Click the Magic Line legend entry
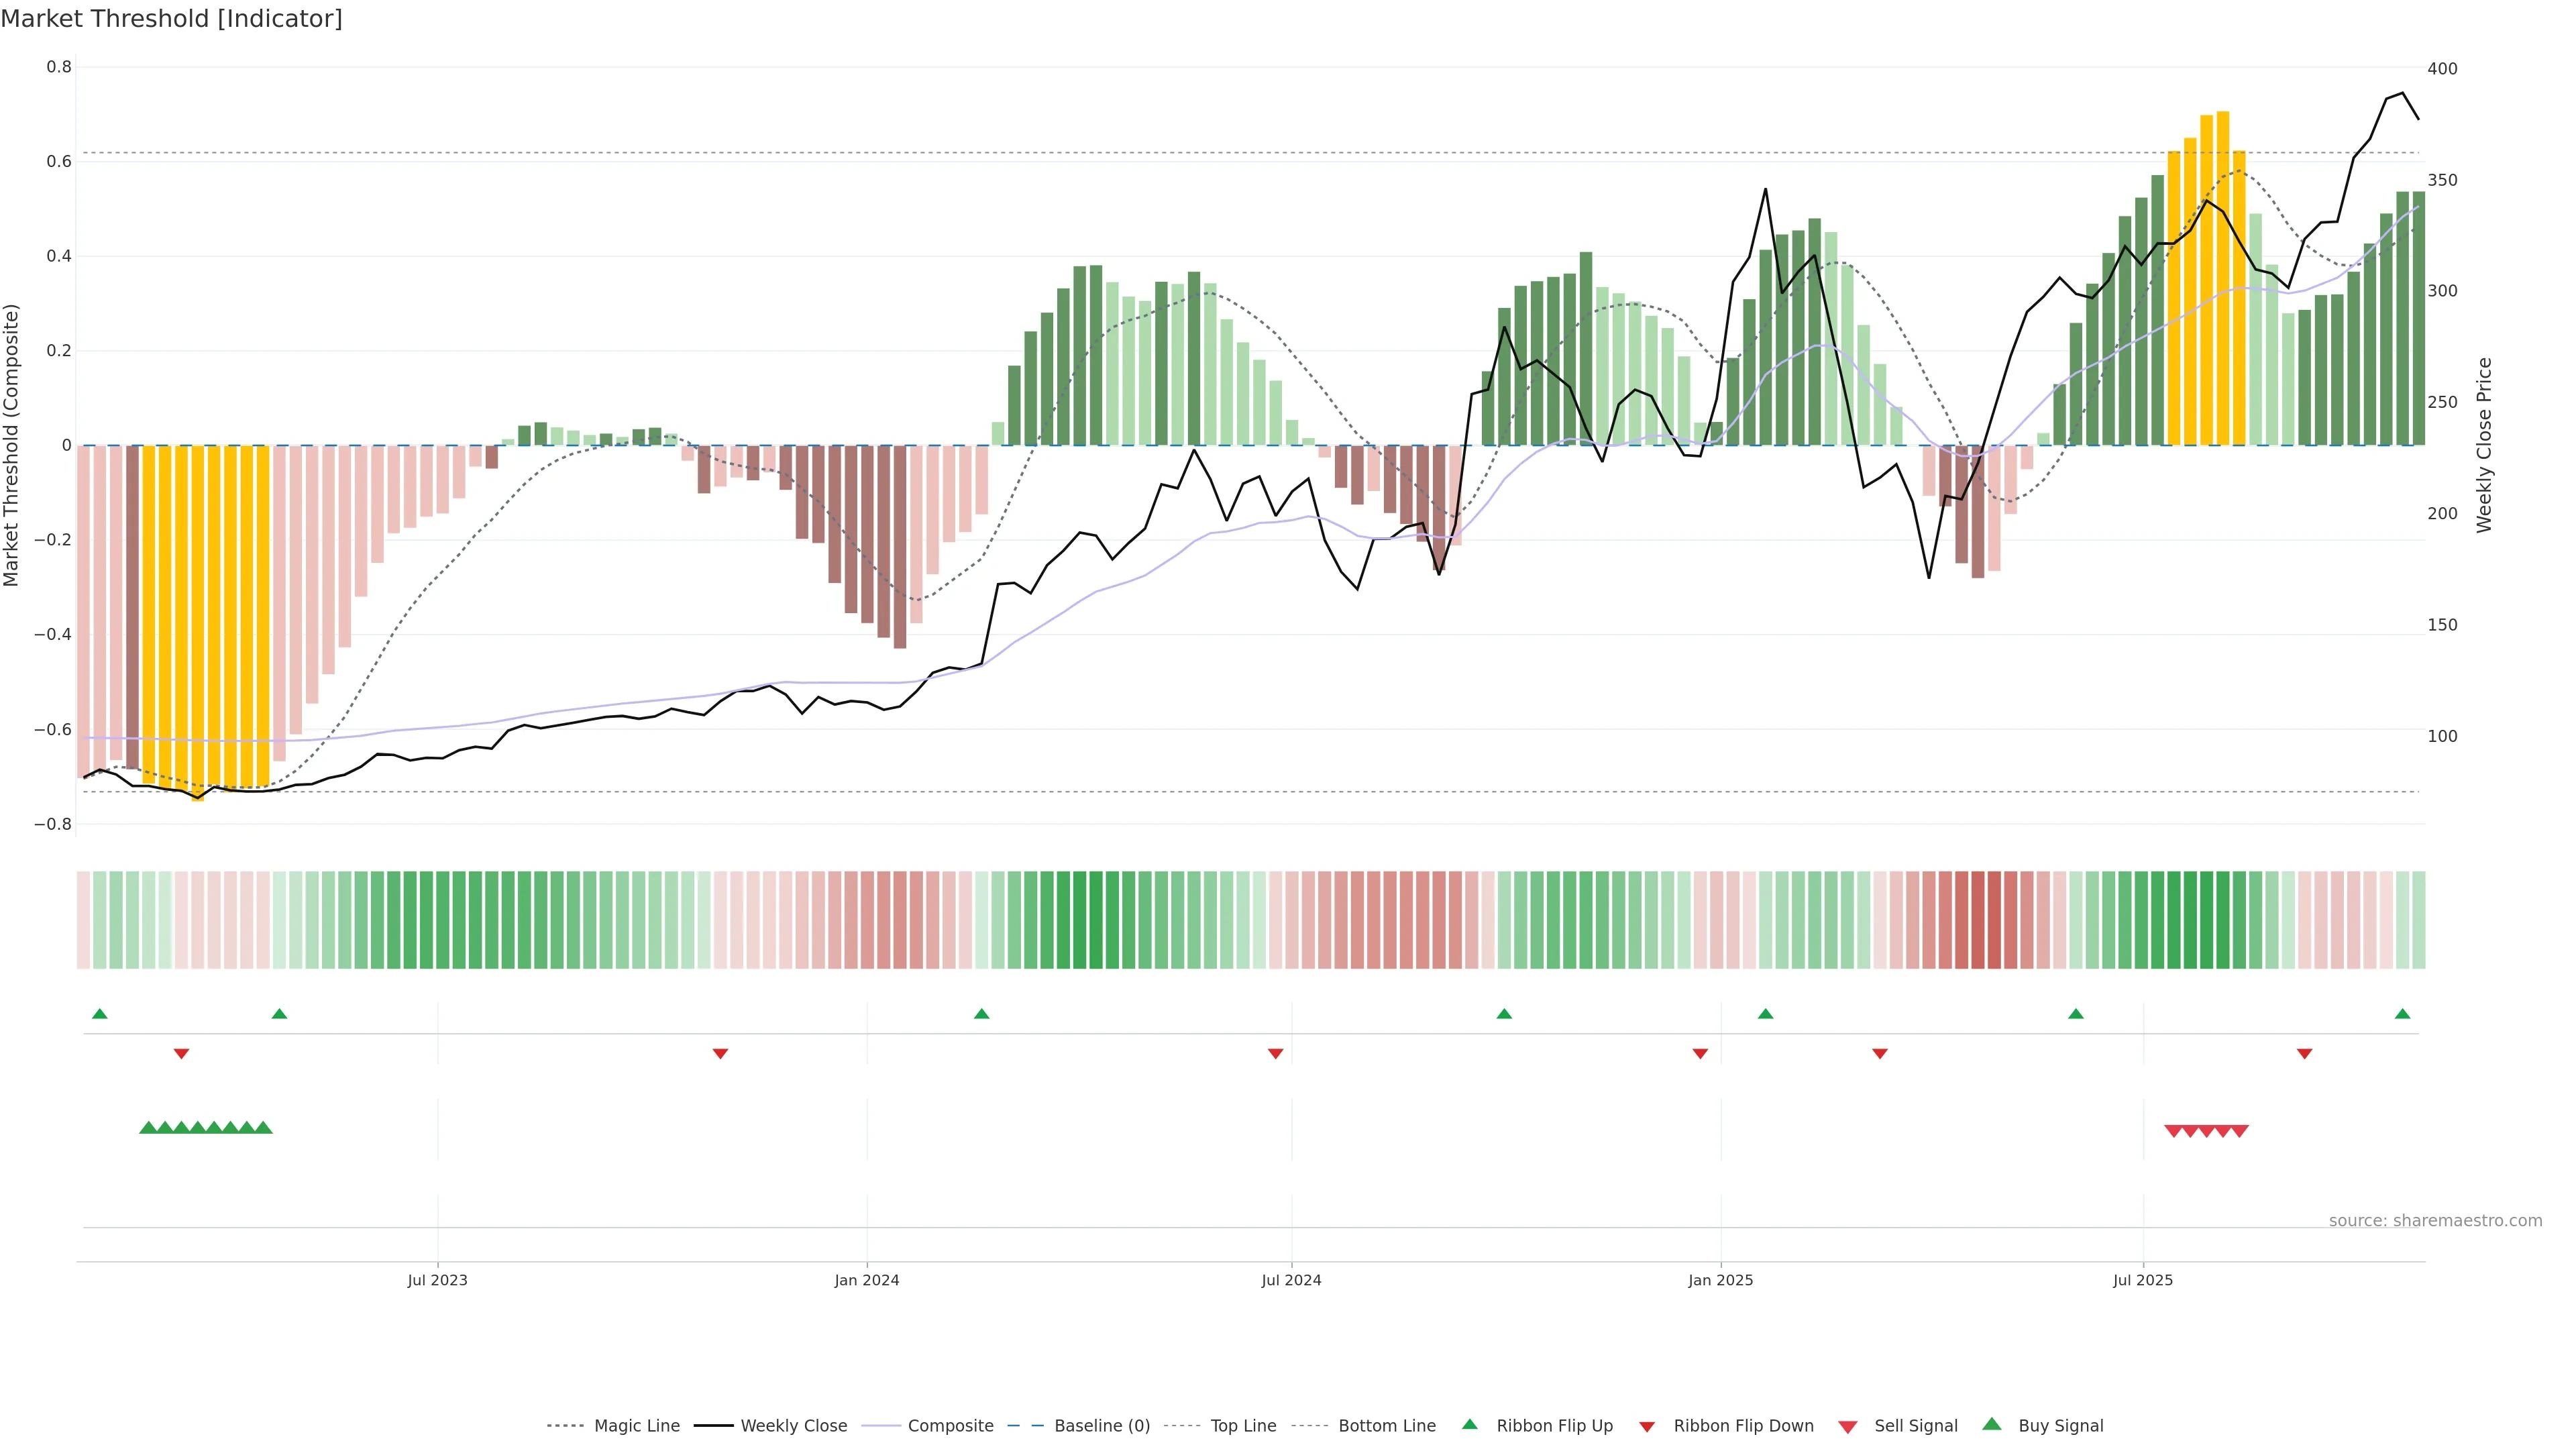This screenshot has height=1449, width=2576. point(636,1426)
